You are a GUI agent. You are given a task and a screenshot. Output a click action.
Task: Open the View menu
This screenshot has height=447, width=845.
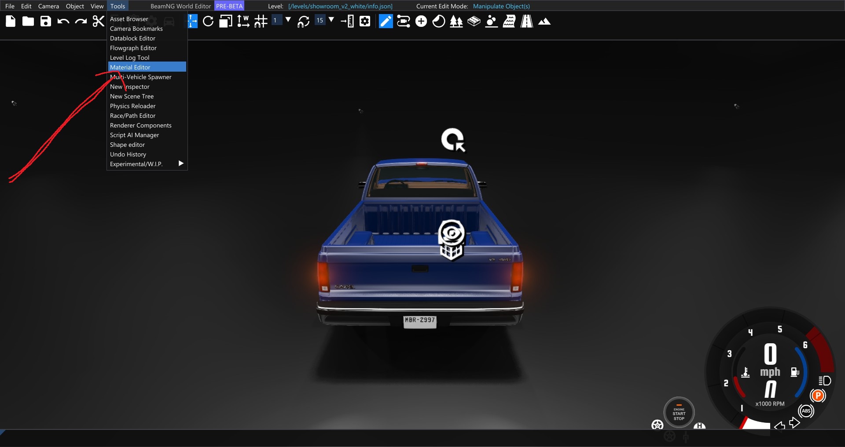coord(97,6)
